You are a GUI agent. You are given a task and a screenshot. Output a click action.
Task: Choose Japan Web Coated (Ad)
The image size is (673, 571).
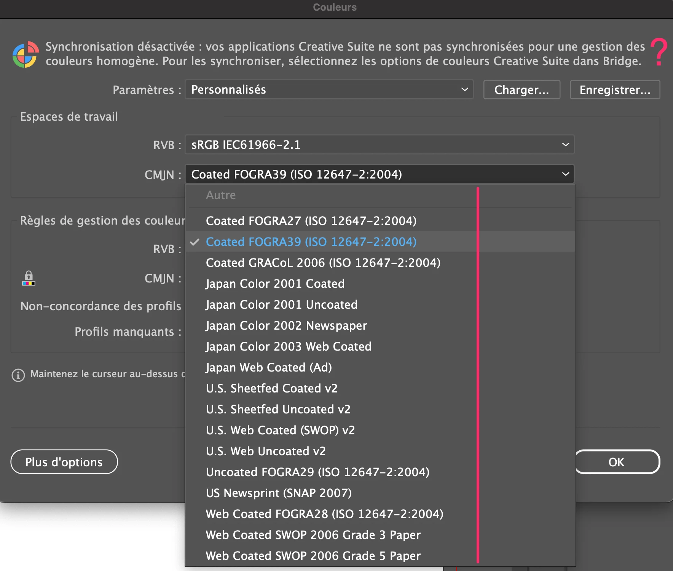380,367
